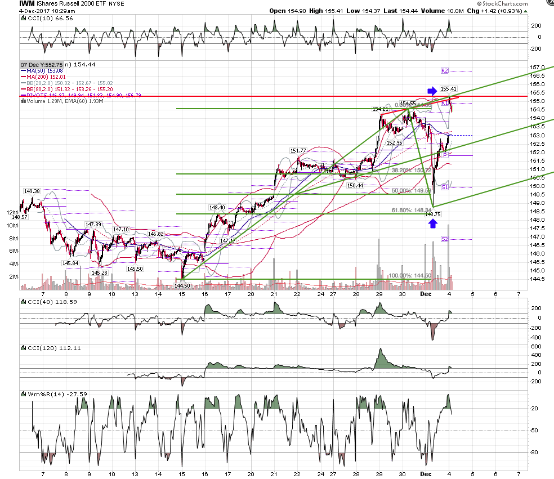Click the 155.41 high price label
This screenshot has width=554, height=479.
click(448, 89)
